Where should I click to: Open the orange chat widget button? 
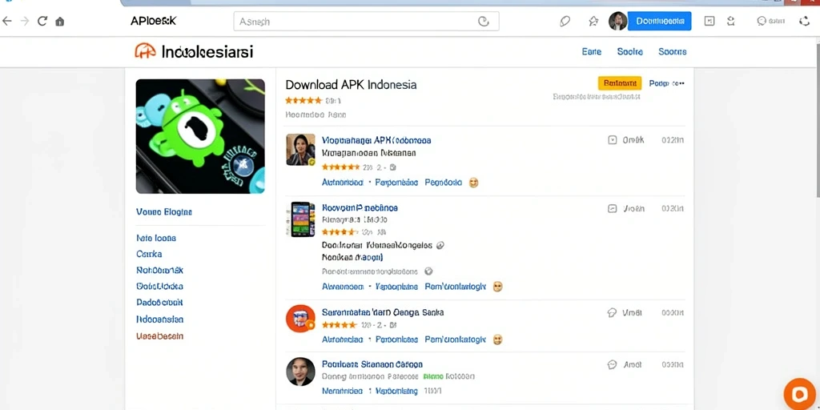pyautogui.click(x=800, y=394)
